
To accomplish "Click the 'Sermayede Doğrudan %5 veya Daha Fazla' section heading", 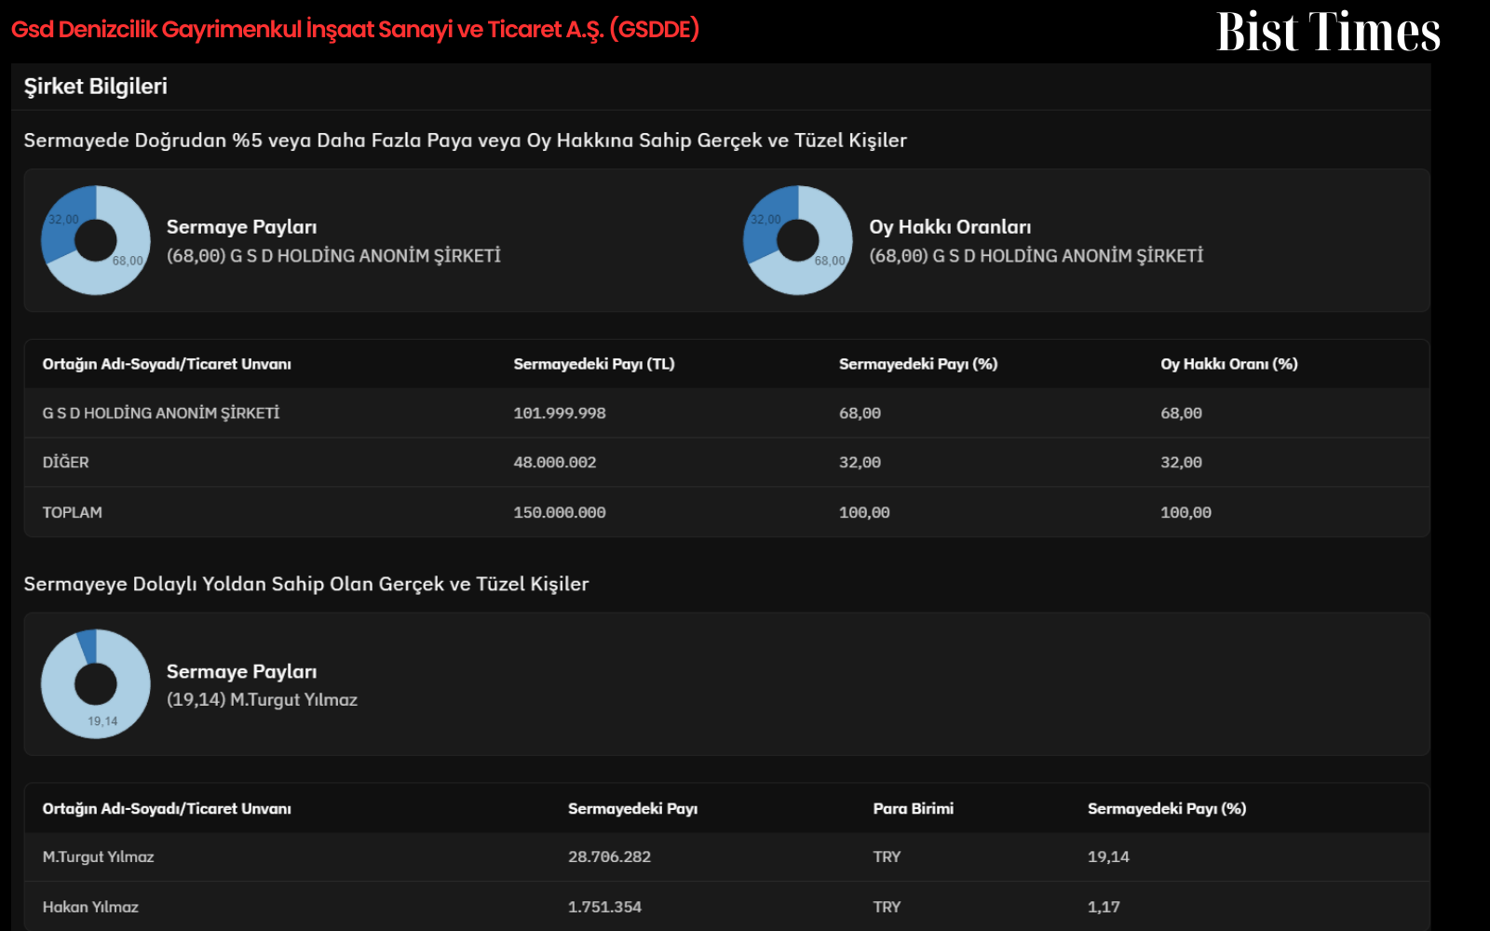I will pyautogui.click(x=466, y=141).
